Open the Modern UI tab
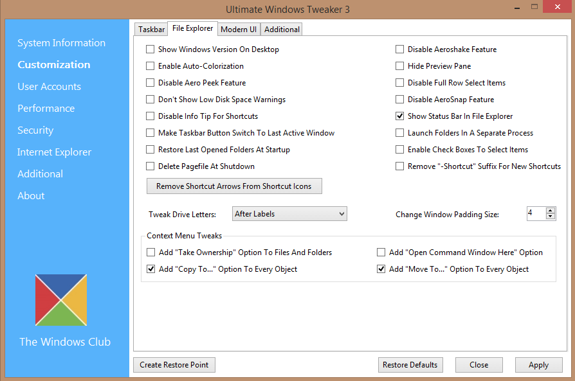The width and height of the screenshot is (575, 381). (x=239, y=30)
